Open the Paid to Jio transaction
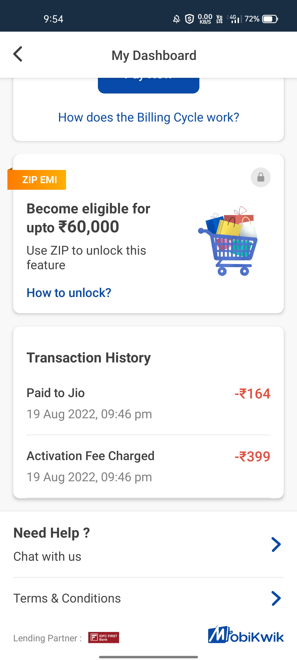 pyautogui.click(x=148, y=403)
